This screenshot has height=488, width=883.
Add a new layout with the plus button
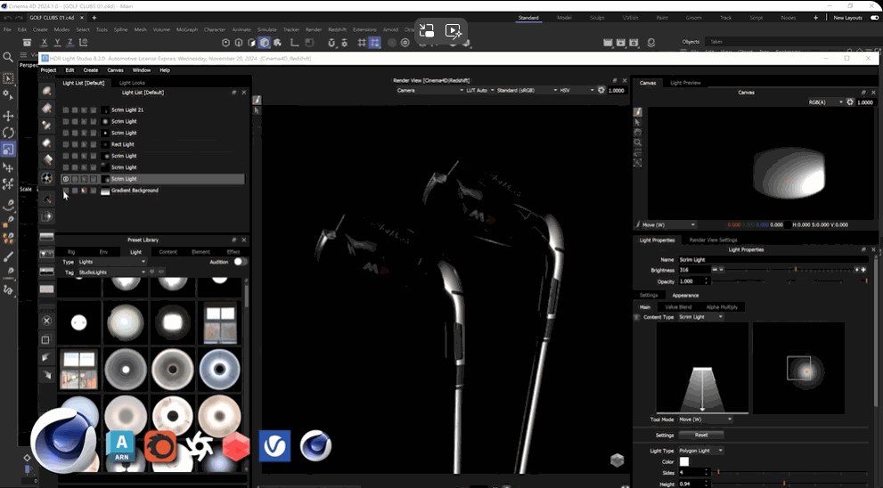coord(815,18)
